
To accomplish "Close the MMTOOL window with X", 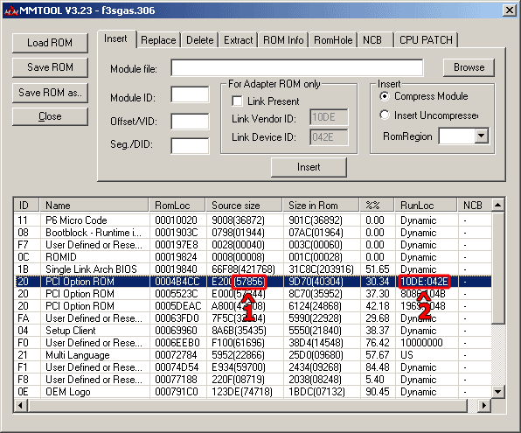I will click(x=509, y=10).
